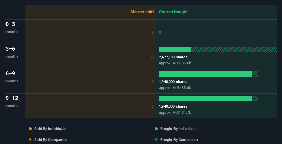282x144 pixels.
Task: Click the Sold By Companies legend text
Action: (51, 140)
